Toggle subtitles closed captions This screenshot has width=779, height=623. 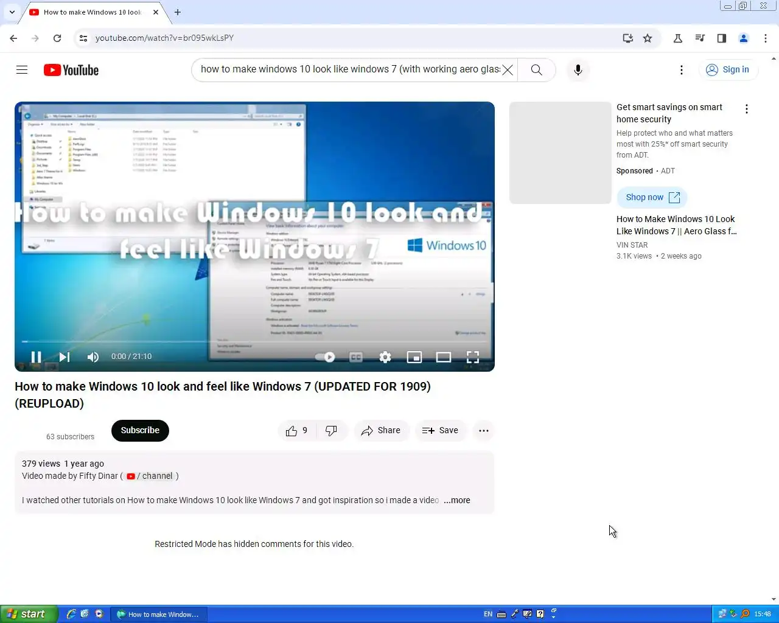click(x=356, y=357)
